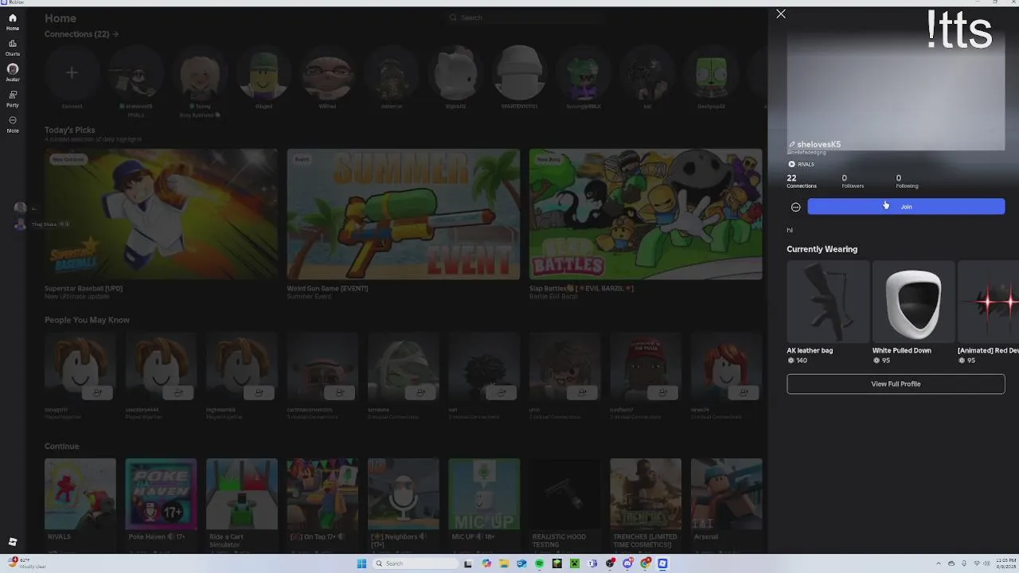Open On Tap 17+ game tile
1019x573 pixels.
322,493
